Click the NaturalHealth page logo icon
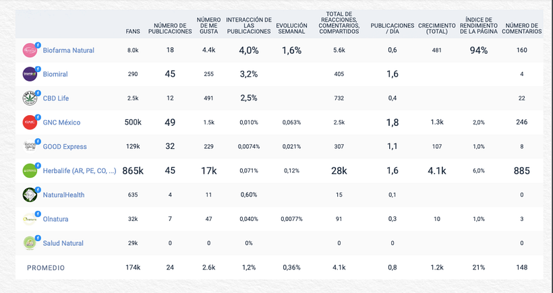The image size is (553, 293). pyautogui.click(x=30, y=195)
